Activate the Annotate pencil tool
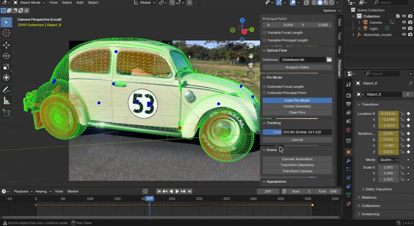The width and height of the screenshot is (414, 226). pyautogui.click(x=6, y=90)
